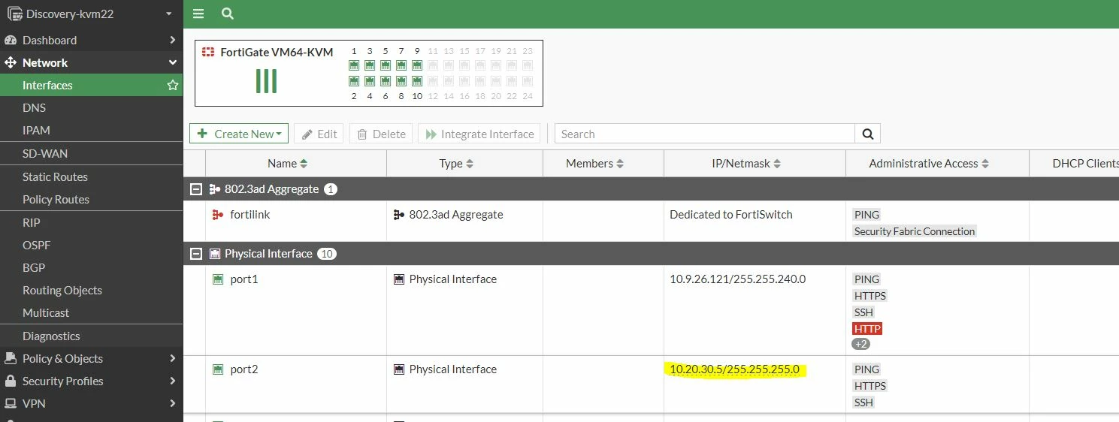Image resolution: width=1119 pixels, height=422 pixels.
Task: Click the search box magnifier button
Action: pyautogui.click(x=867, y=134)
